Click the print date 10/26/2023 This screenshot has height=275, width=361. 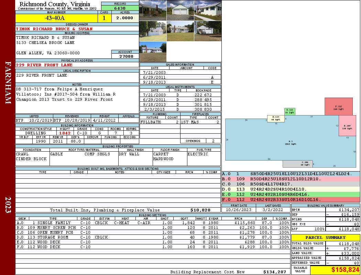tap(239, 210)
